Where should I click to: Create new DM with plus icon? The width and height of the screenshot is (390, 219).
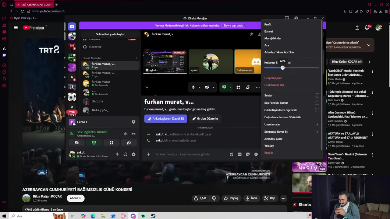tap(136, 58)
